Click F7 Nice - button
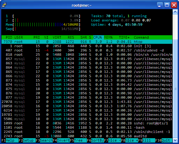The image size is (179, 144). tap(113, 140)
